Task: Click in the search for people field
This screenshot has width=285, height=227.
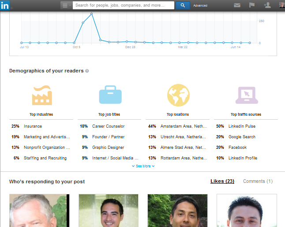Action: point(124,5)
